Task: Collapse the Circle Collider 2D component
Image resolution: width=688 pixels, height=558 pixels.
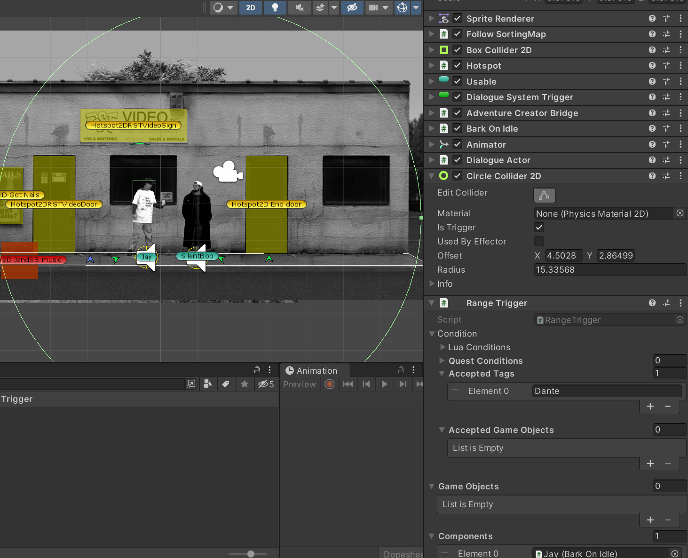Action: 432,176
